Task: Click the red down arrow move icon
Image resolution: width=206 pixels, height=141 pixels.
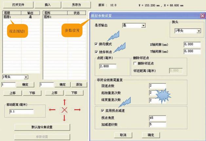Action: (65, 118)
